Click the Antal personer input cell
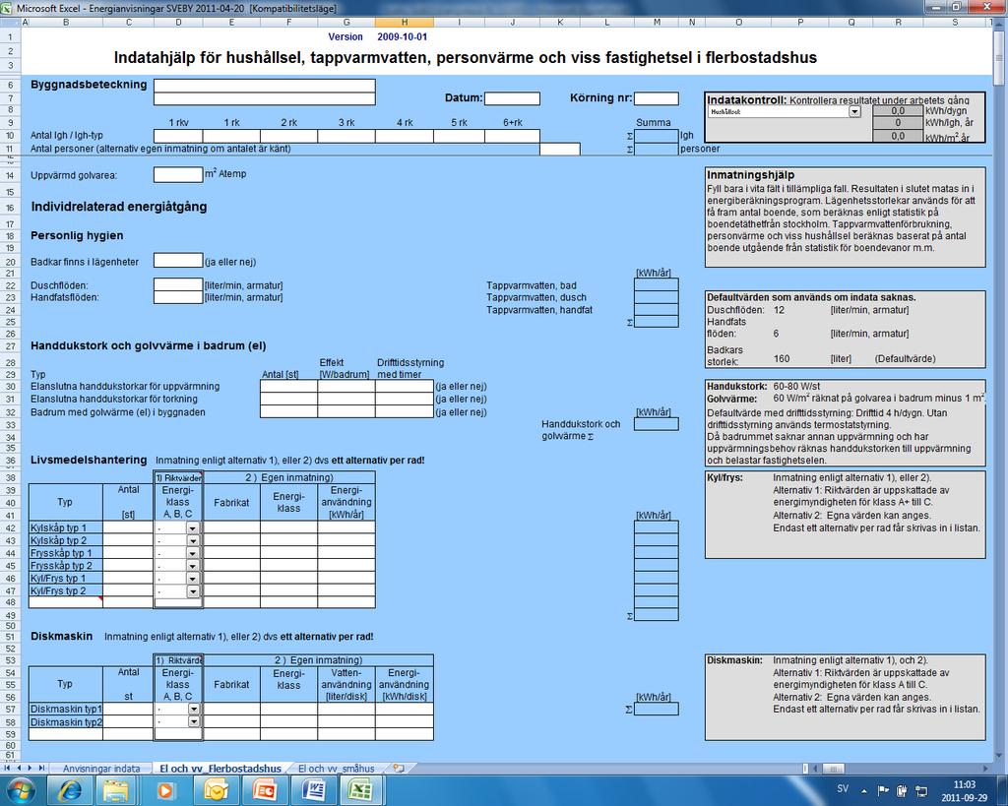The image size is (1008, 806). pyautogui.click(x=560, y=149)
